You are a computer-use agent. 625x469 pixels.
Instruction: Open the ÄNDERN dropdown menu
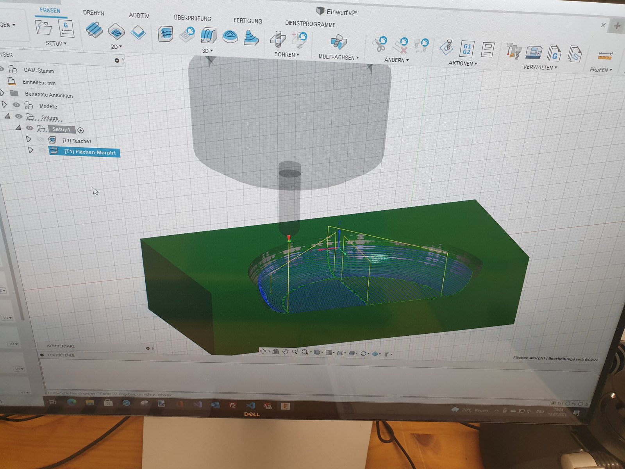[396, 60]
